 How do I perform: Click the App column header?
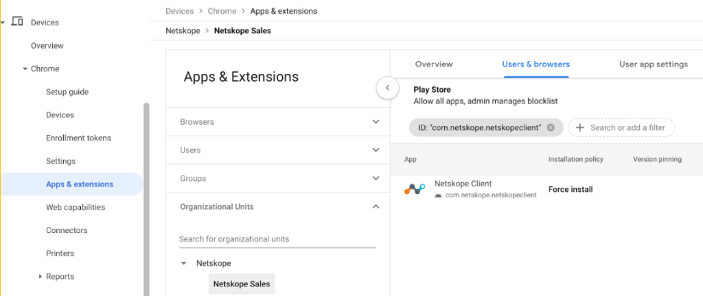(411, 159)
